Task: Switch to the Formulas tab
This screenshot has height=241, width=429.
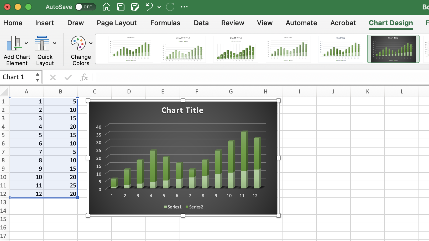Action: (165, 23)
